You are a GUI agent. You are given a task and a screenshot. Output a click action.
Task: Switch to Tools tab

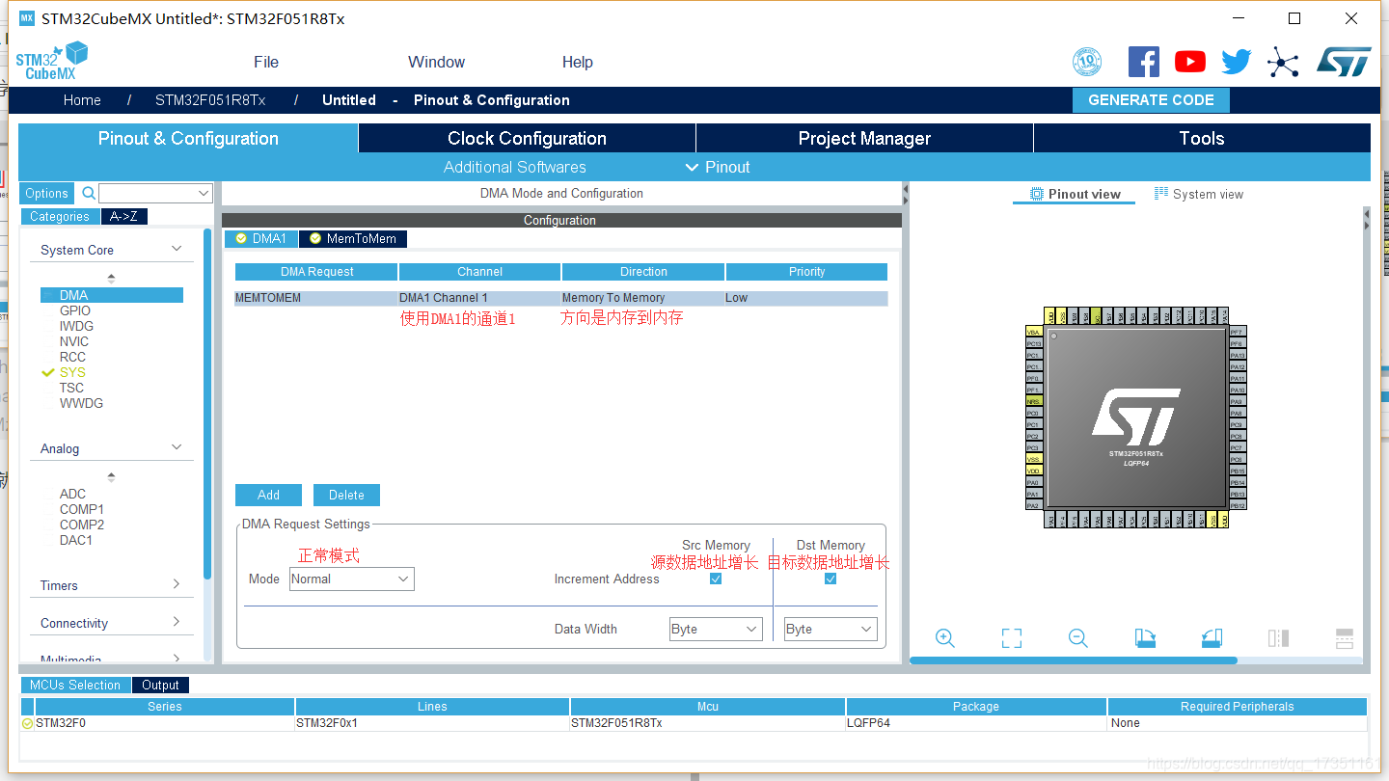point(1202,138)
